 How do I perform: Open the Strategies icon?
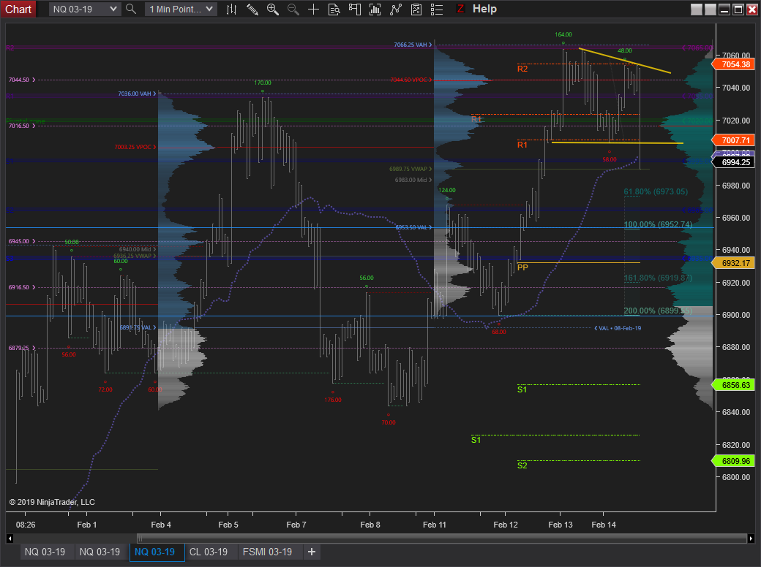click(416, 9)
